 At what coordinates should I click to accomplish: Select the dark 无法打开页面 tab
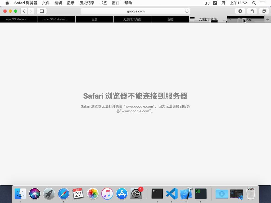pos(132,19)
